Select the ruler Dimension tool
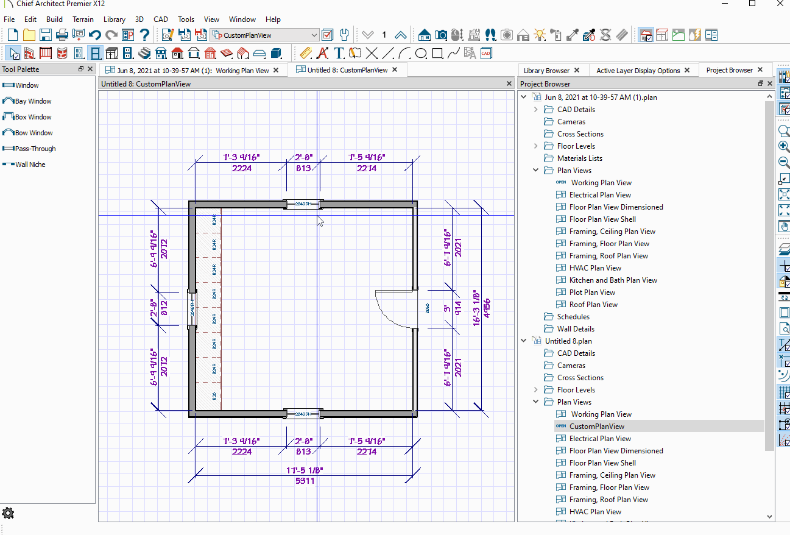Screen dimensions: 790x535 (305, 54)
